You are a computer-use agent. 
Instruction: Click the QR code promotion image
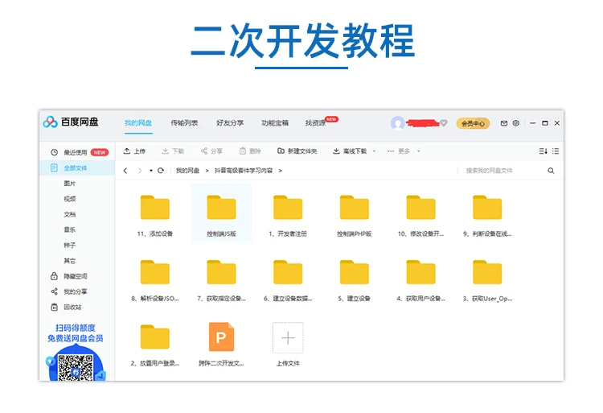76,367
